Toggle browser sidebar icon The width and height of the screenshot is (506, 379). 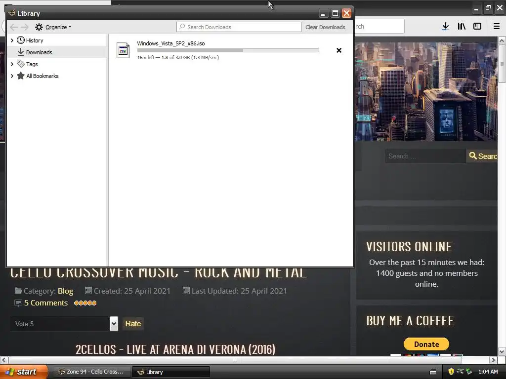[477, 27]
